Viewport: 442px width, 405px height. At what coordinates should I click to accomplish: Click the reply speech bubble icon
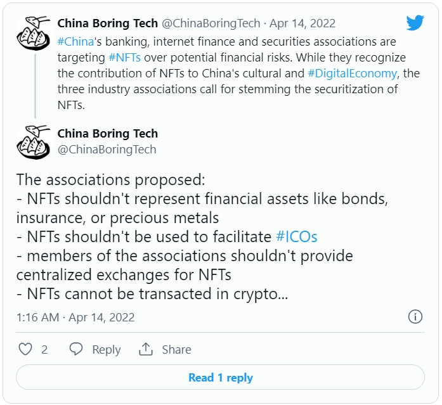coord(76,349)
